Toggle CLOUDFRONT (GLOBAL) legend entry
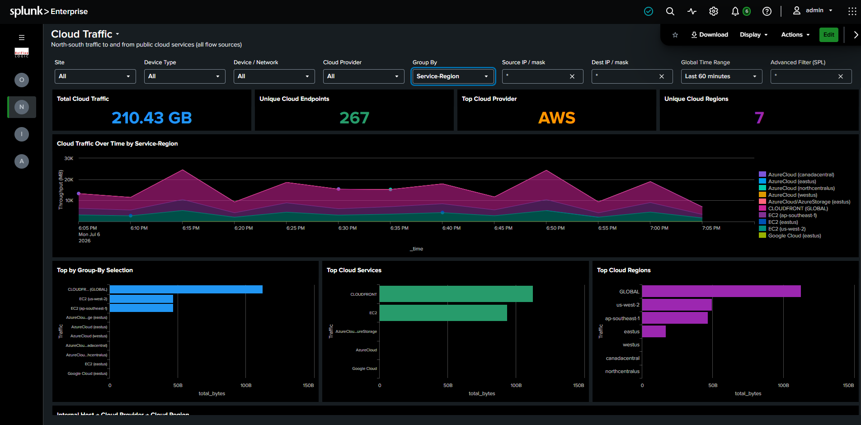Screen dimensions: 861x425 pyautogui.click(x=794, y=208)
